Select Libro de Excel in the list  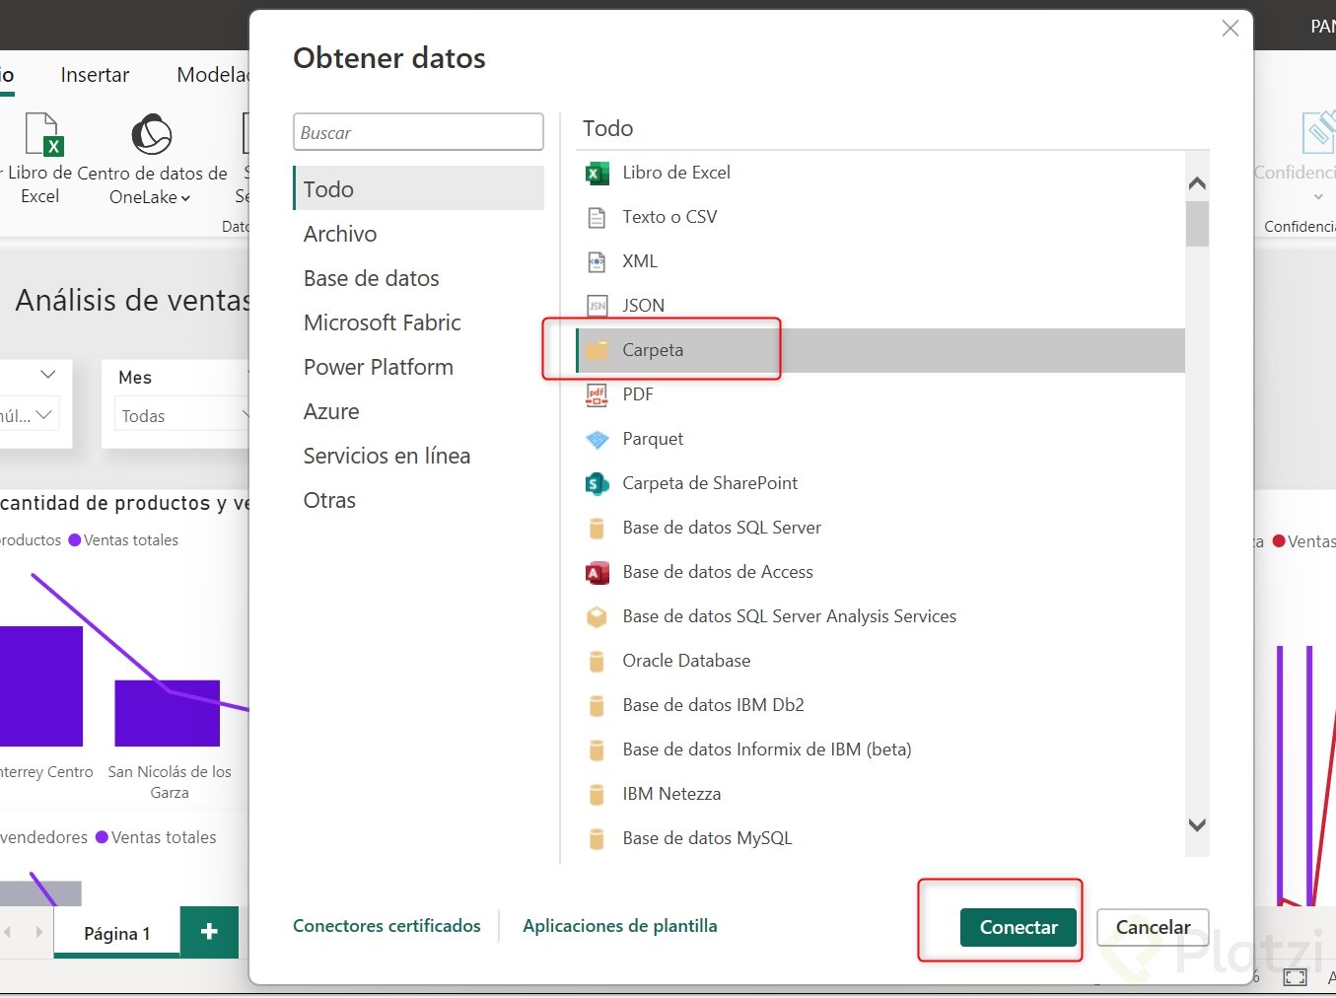tap(676, 173)
